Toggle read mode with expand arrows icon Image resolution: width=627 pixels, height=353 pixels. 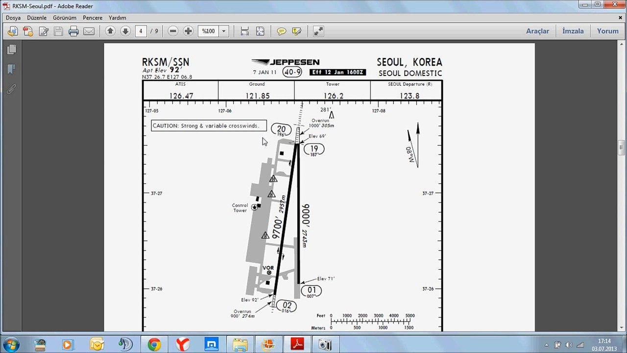pos(318,31)
